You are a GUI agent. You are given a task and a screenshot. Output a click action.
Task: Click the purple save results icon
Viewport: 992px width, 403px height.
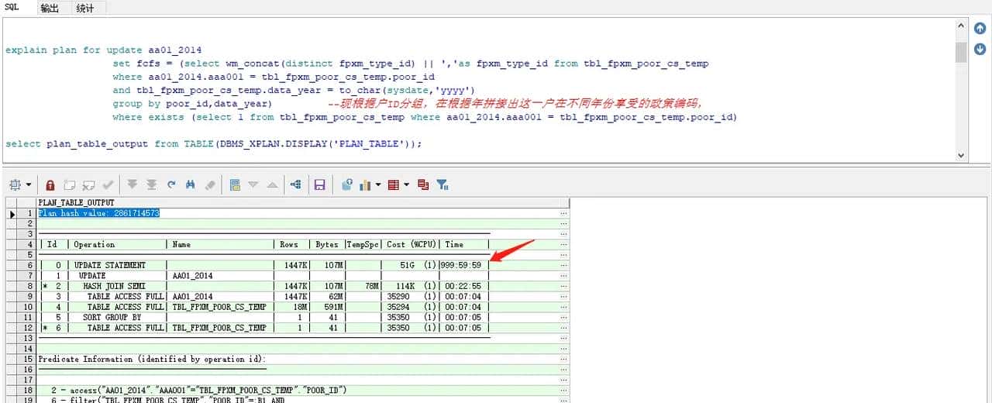pyautogui.click(x=319, y=184)
